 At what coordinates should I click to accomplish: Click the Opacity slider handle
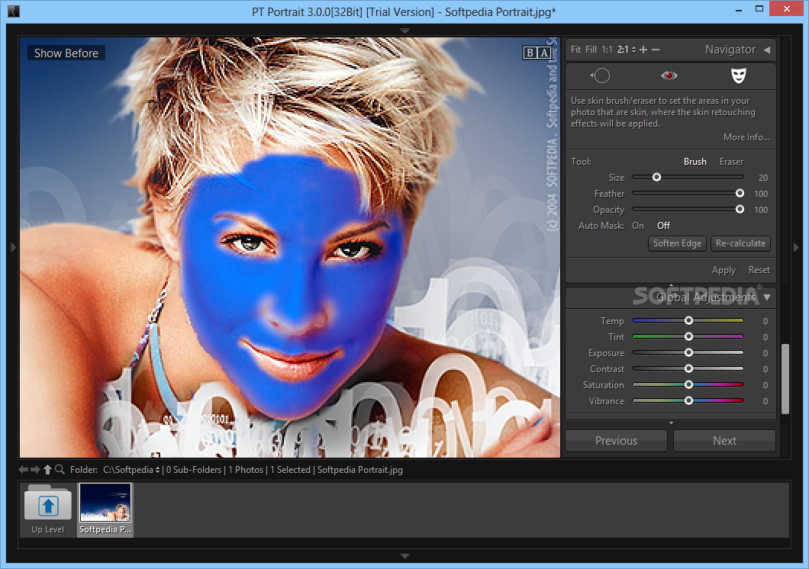tap(740, 209)
